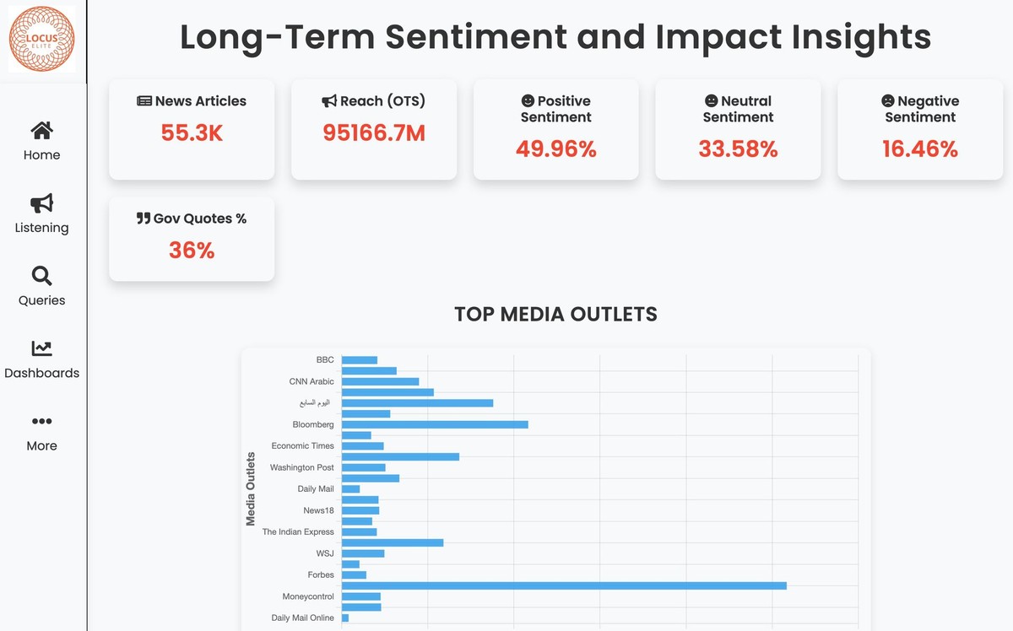Click the TOP MEDIA OUTLETS chart title

(x=555, y=314)
